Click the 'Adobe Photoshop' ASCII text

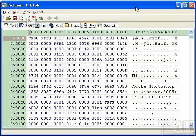153,86
